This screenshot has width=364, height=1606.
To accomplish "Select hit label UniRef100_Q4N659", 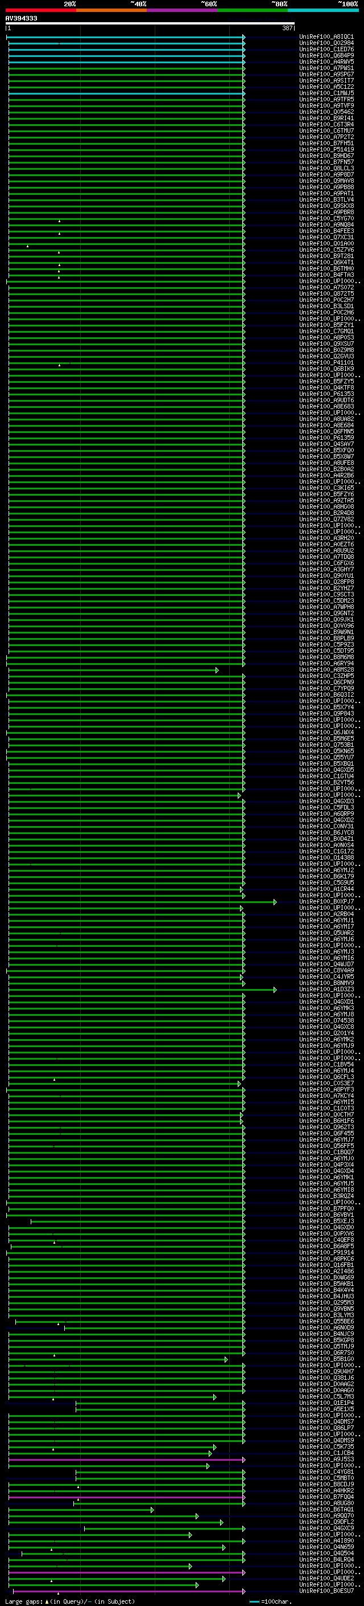I will point(326,1547).
